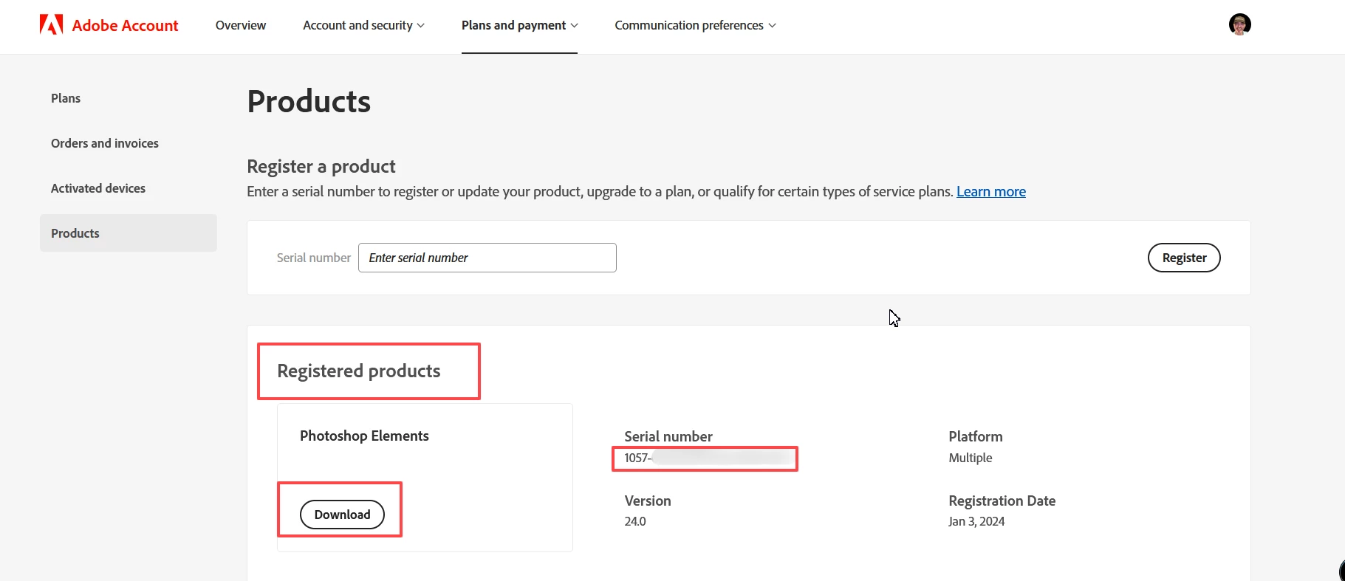Expand Plans and payment menu

point(519,25)
